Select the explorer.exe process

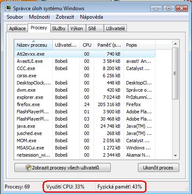pos(85,97)
